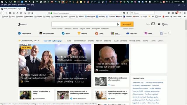187x105 pixels.
Task: Open the My Pages bookmark folder
Action: [56, 17]
